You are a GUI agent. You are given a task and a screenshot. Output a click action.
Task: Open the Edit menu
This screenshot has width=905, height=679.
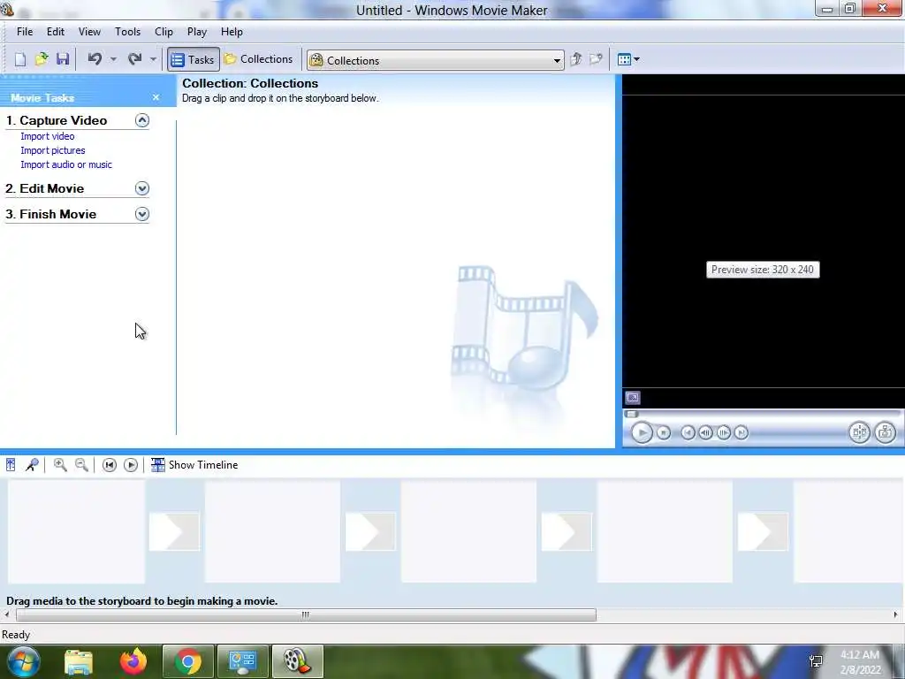[x=56, y=32]
